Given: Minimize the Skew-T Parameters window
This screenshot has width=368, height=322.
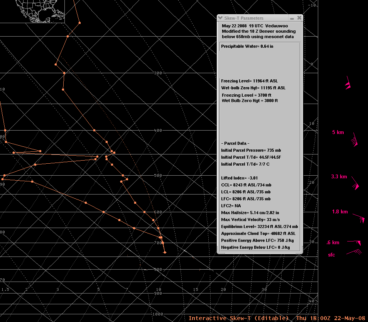Looking at the screenshot, I should [292, 18].
